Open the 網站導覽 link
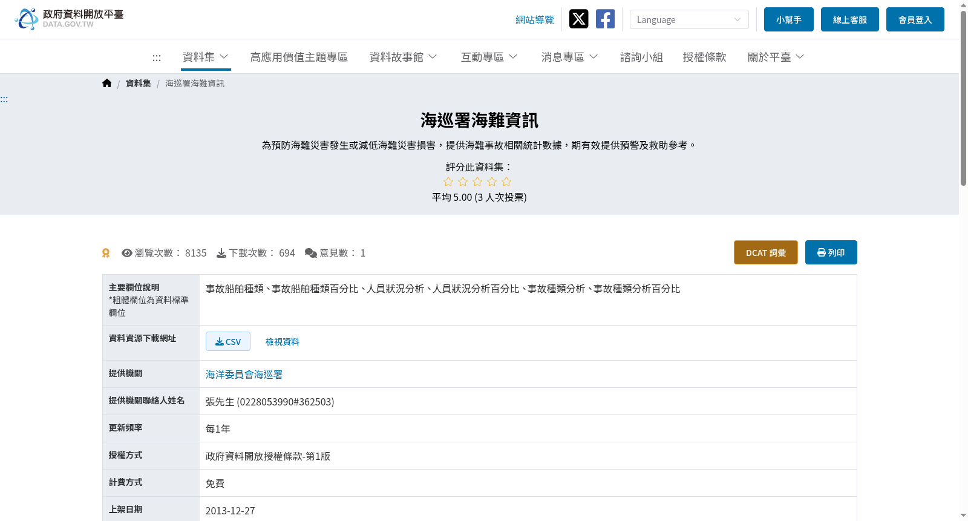The image size is (968, 521). tap(535, 20)
